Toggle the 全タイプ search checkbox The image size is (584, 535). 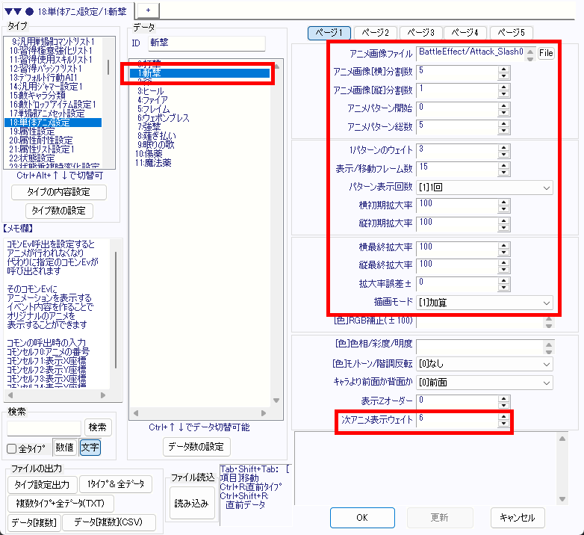coord(12,448)
